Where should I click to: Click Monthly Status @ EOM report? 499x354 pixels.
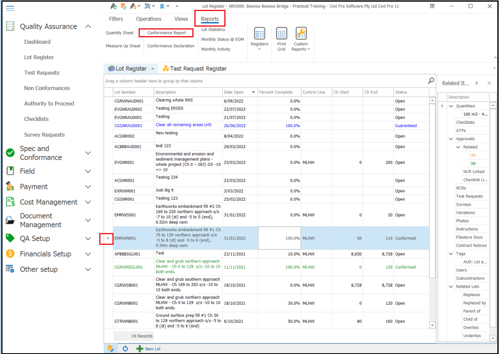[x=222, y=39]
